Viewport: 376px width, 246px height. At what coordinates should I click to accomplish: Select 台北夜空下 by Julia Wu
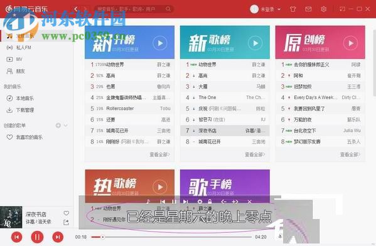pyautogui.click(x=320, y=131)
